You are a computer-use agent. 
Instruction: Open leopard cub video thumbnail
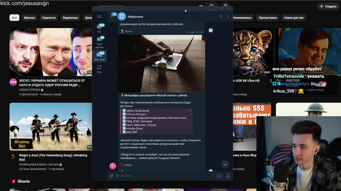click(x=253, y=52)
